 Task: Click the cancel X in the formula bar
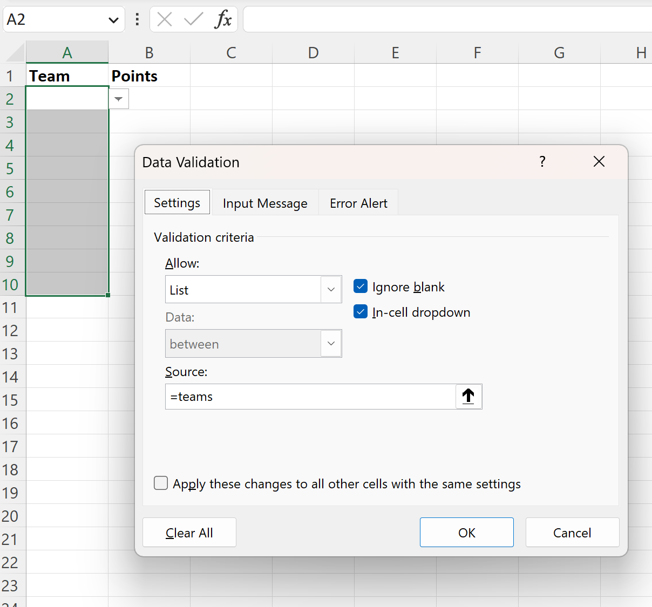[x=164, y=19]
